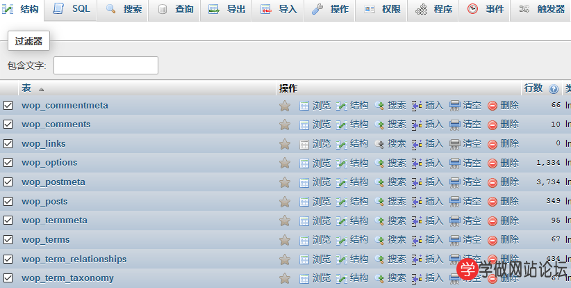The height and width of the screenshot is (288, 571).
Task: Click the 包含文字 filter text field
Action: (x=106, y=65)
